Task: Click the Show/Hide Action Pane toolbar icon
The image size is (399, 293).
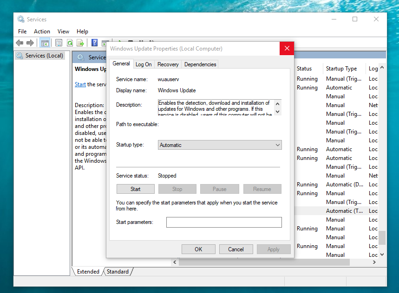Action: coord(105,43)
